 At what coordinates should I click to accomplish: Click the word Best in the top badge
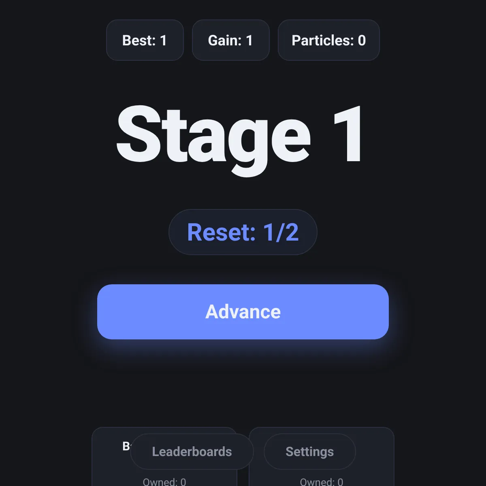coord(139,40)
